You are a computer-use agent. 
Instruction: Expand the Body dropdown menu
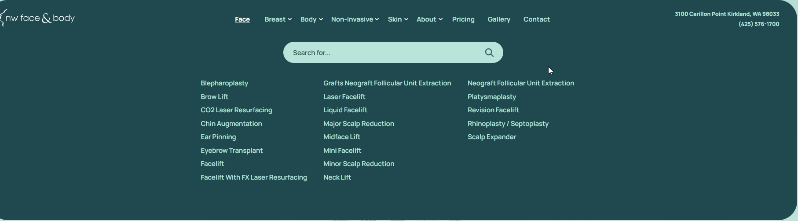tap(311, 19)
